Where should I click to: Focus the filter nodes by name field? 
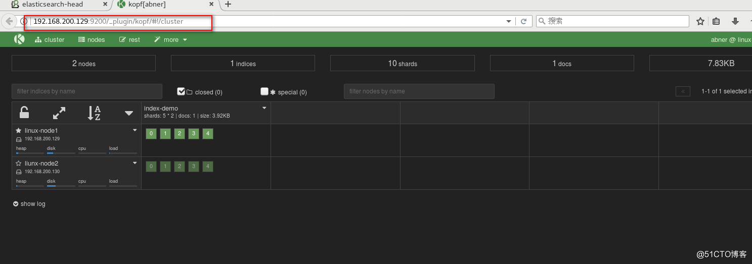[419, 91]
